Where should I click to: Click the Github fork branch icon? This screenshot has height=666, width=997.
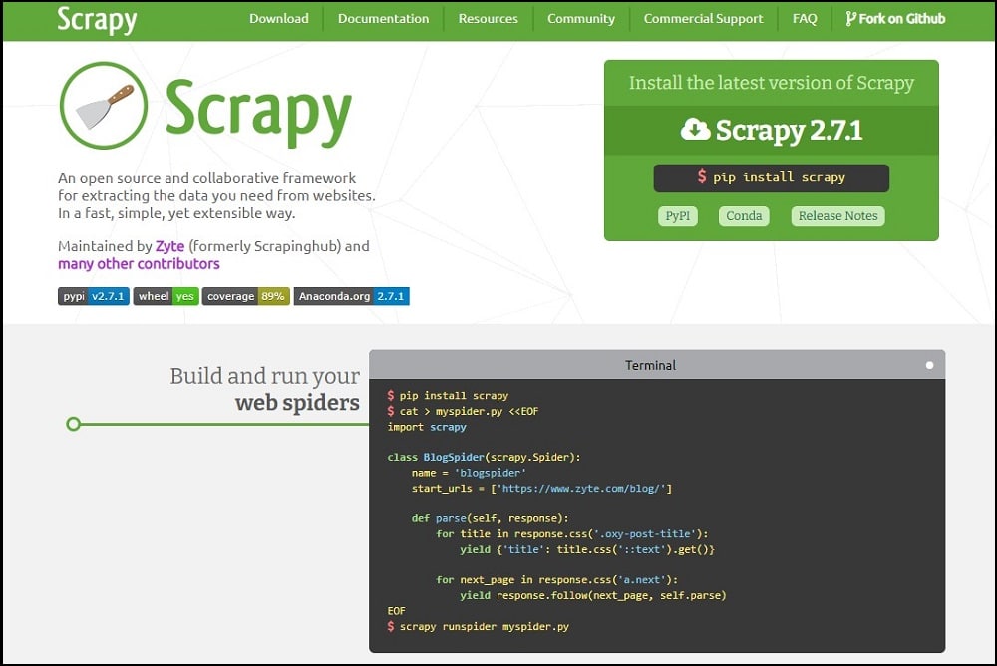[850, 19]
